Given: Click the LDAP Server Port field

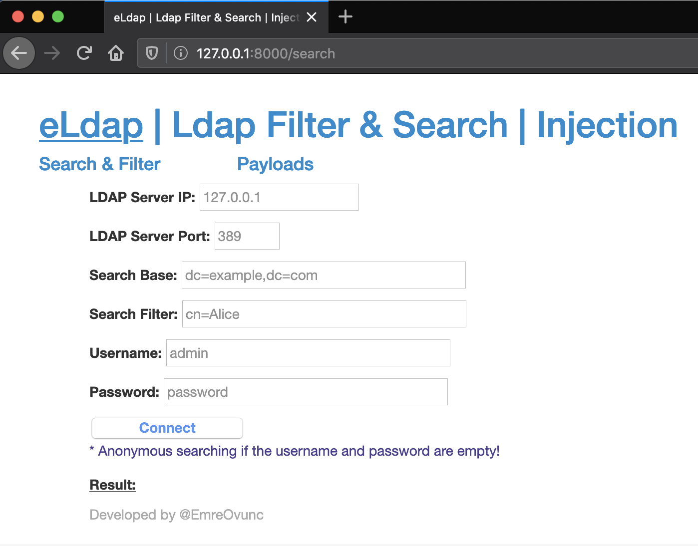Looking at the screenshot, I should click(247, 236).
